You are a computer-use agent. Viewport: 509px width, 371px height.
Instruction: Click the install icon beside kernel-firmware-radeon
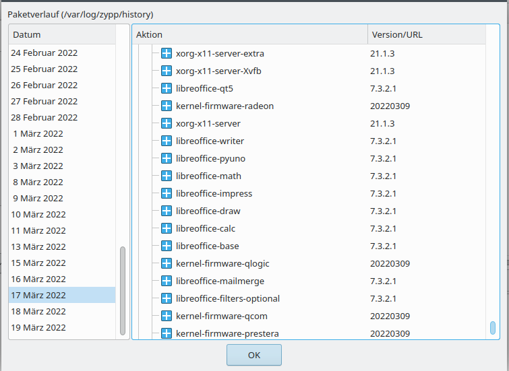[x=167, y=106]
